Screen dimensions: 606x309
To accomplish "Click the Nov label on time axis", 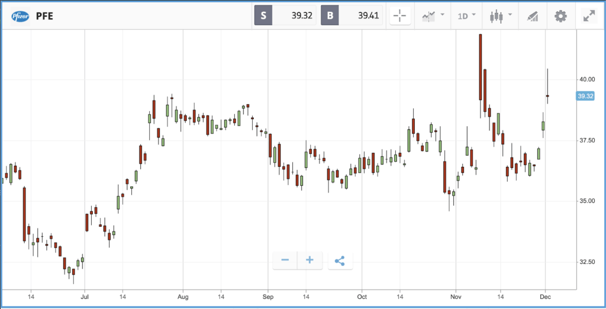I will click(x=456, y=297).
